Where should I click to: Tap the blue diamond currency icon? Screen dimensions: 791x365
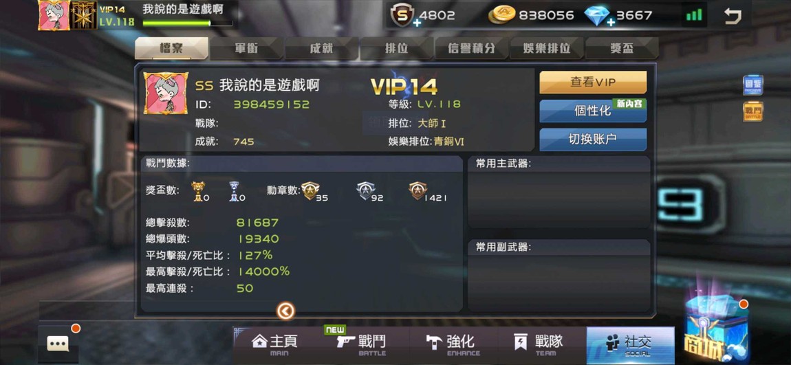(598, 16)
